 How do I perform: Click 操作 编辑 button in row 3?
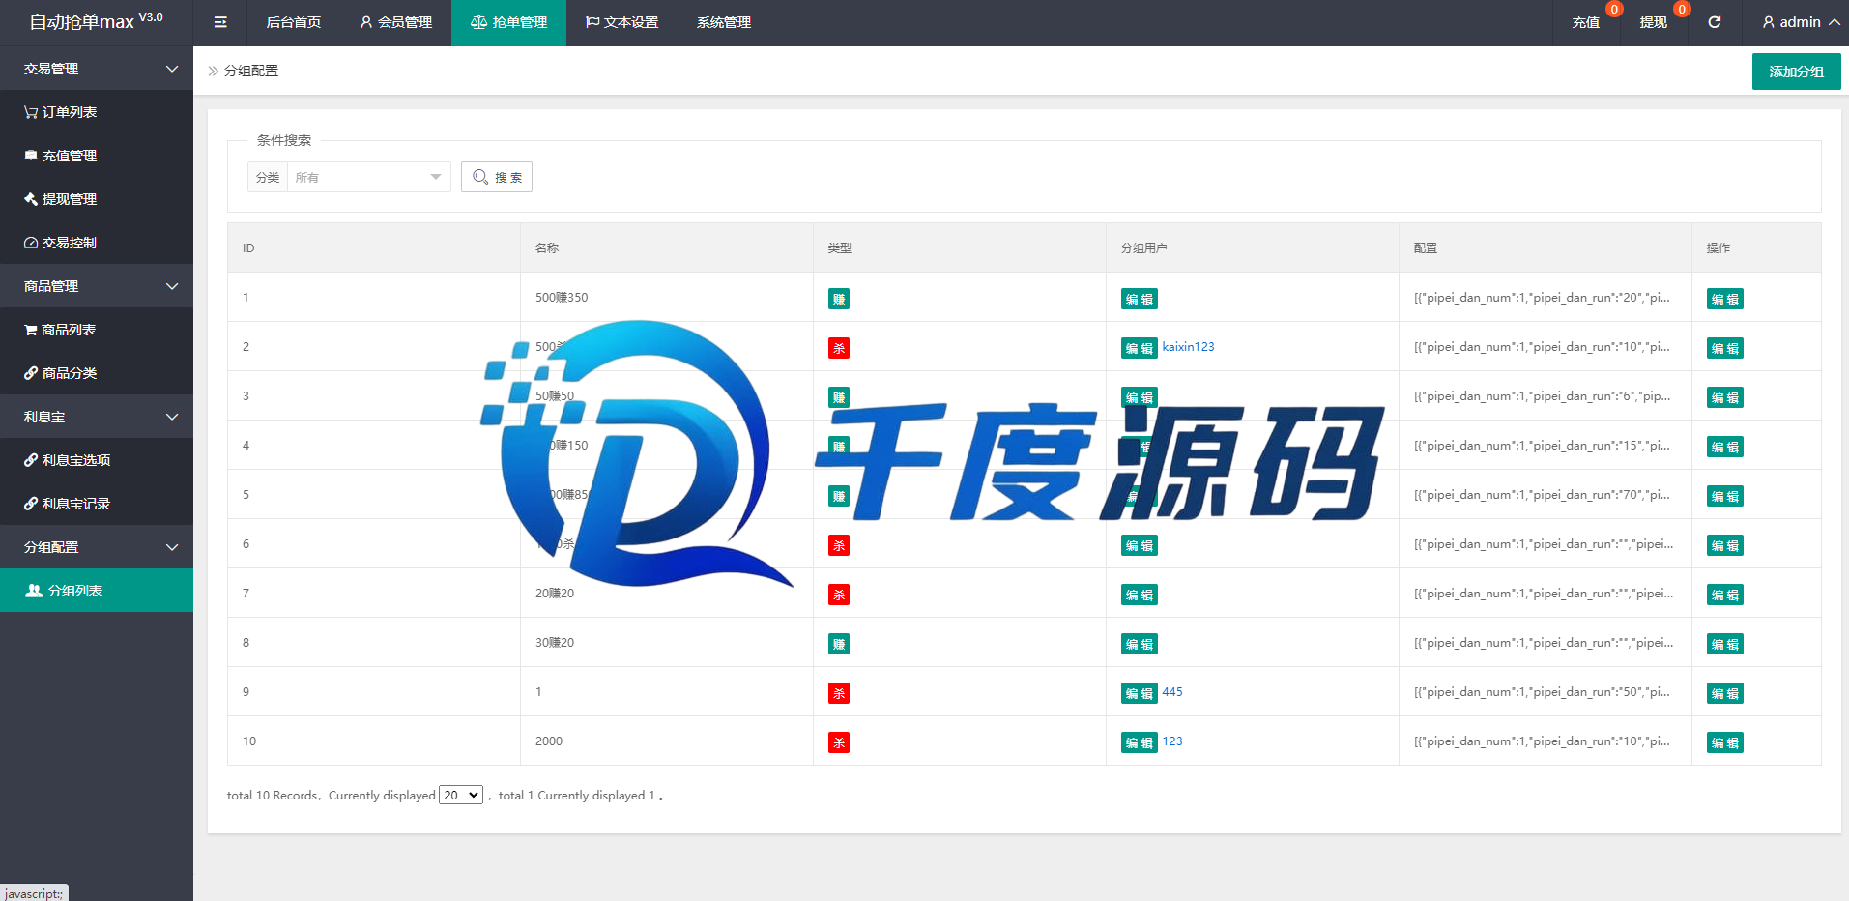pyautogui.click(x=1725, y=397)
